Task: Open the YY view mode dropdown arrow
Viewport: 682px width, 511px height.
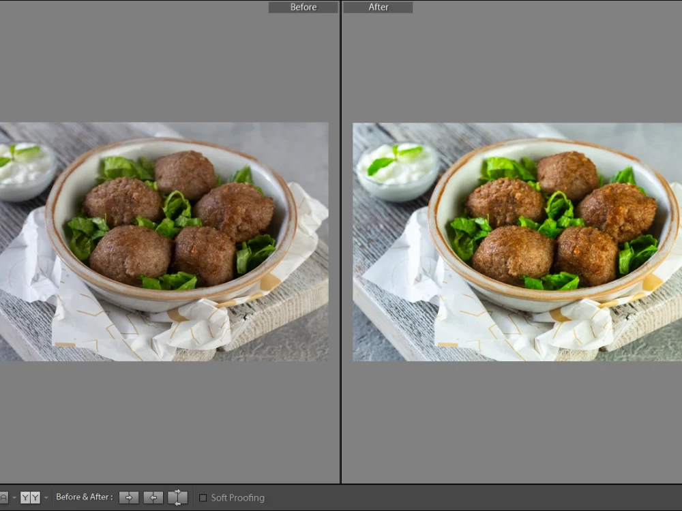Action: (46, 497)
